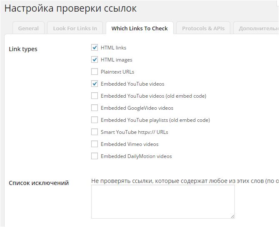Tick Embedded YouTube playlists (old embed code)
The image size is (279, 227).
tap(95, 120)
